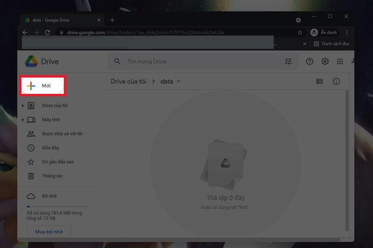Click the browser Forward arrow
The width and height of the screenshot is (373, 248).
click(x=36, y=33)
